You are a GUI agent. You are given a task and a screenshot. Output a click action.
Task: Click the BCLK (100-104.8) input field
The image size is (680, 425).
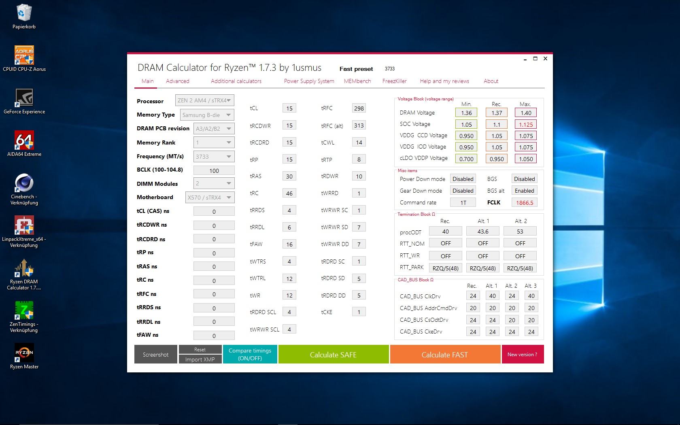[214, 170]
